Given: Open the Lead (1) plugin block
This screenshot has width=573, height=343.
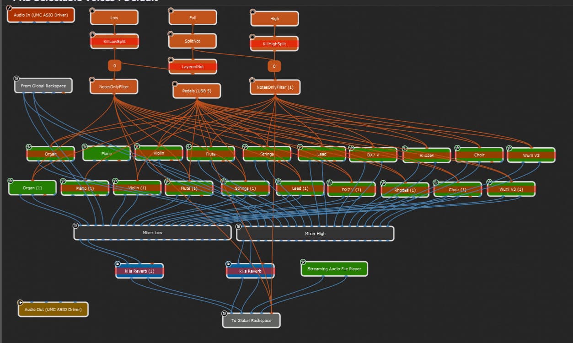Looking at the screenshot, I should (x=300, y=188).
